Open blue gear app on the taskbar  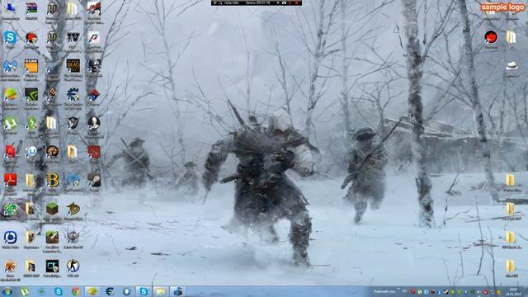point(110,291)
